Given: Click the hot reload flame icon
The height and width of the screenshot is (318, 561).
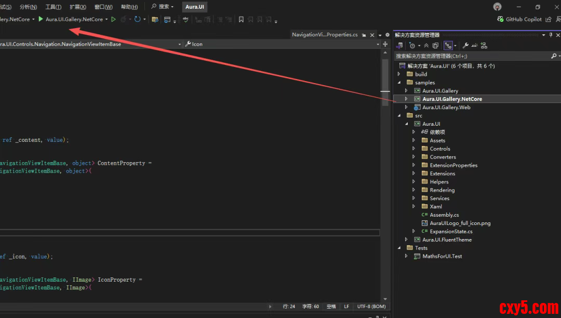Looking at the screenshot, I should 124,19.
